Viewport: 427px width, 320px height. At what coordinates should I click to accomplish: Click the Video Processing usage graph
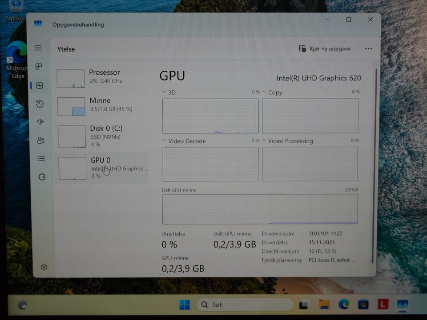tap(310, 164)
